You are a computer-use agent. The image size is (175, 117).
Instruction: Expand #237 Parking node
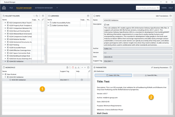pyautogui.click(x=5, y=45)
